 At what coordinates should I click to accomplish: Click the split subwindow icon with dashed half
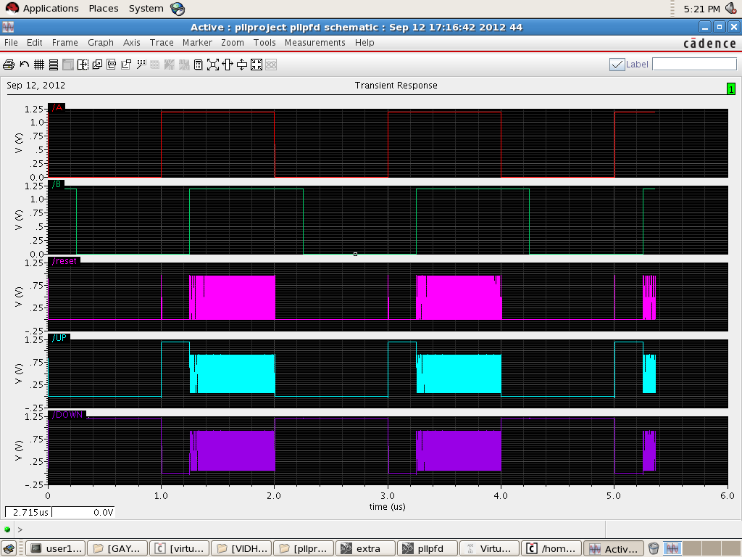point(83,65)
